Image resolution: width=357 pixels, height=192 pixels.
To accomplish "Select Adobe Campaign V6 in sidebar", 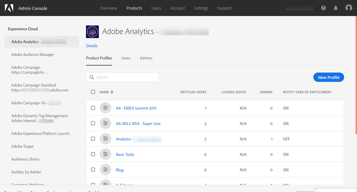I will 36,103.
